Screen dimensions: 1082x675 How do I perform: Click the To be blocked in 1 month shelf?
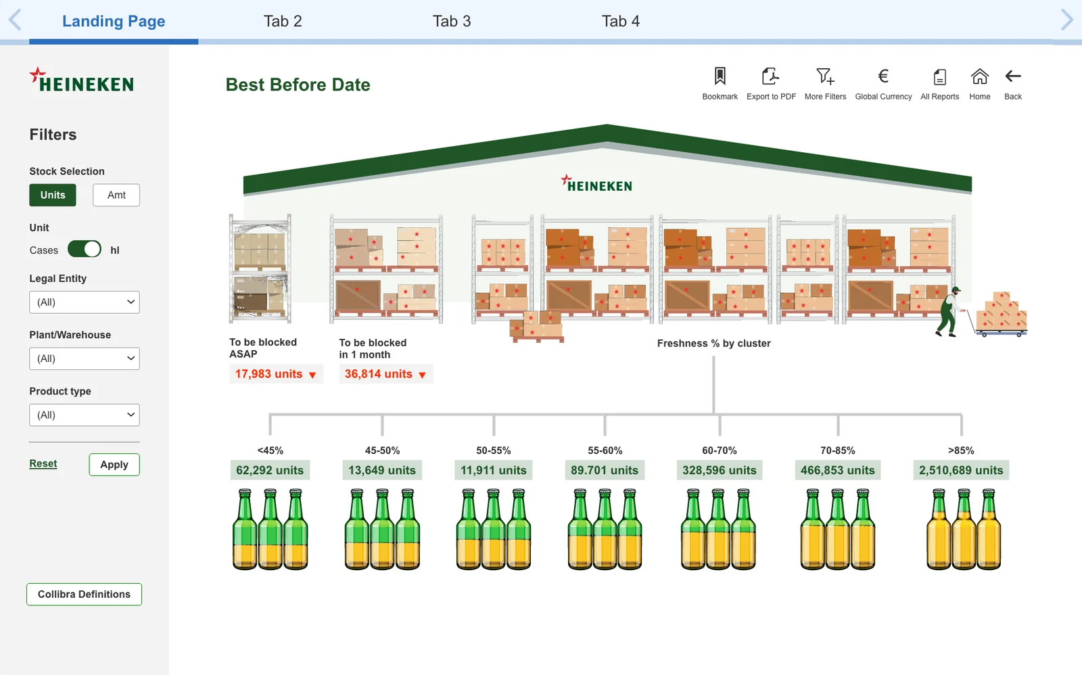pos(386,269)
